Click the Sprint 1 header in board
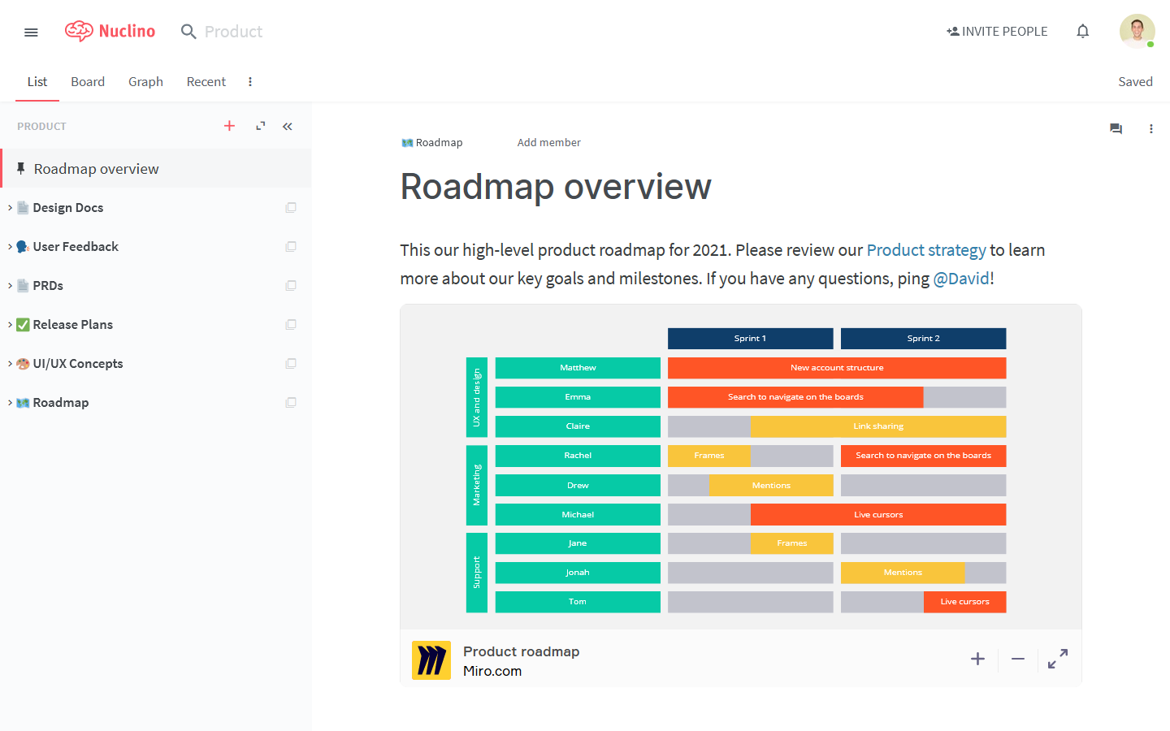Screen dimensions: 1170x731 pos(750,338)
